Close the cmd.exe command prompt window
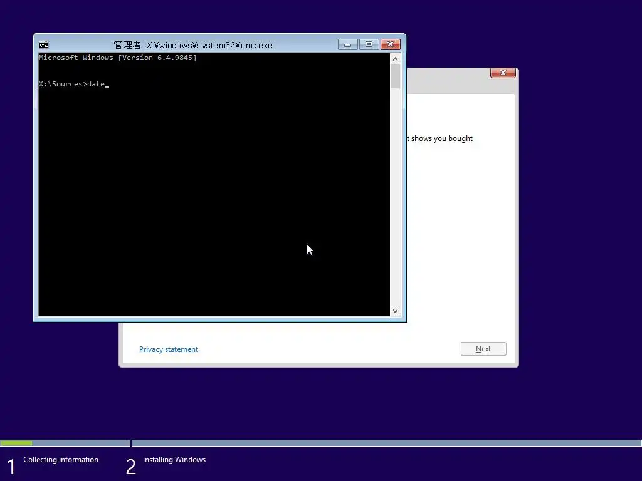Image resolution: width=642 pixels, height=481 pixels. click(x=390, y=44)
